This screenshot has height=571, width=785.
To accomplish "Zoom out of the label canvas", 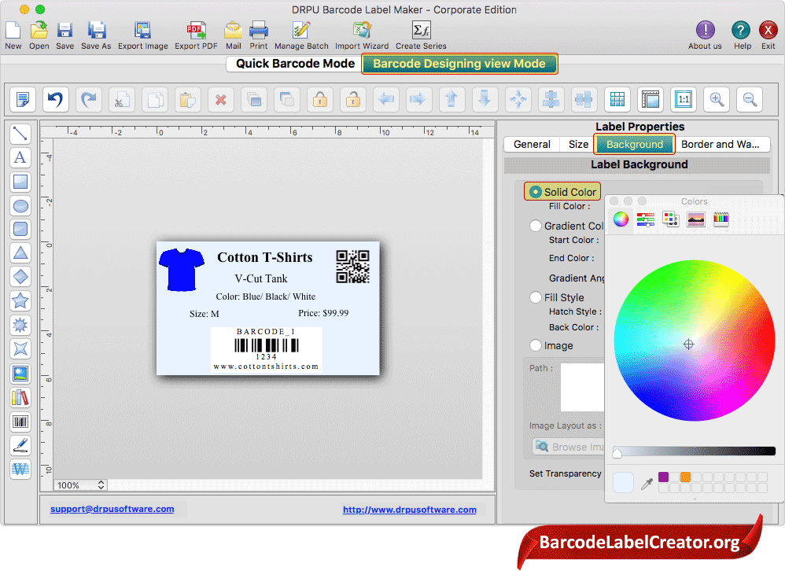I will coord(750,99).
